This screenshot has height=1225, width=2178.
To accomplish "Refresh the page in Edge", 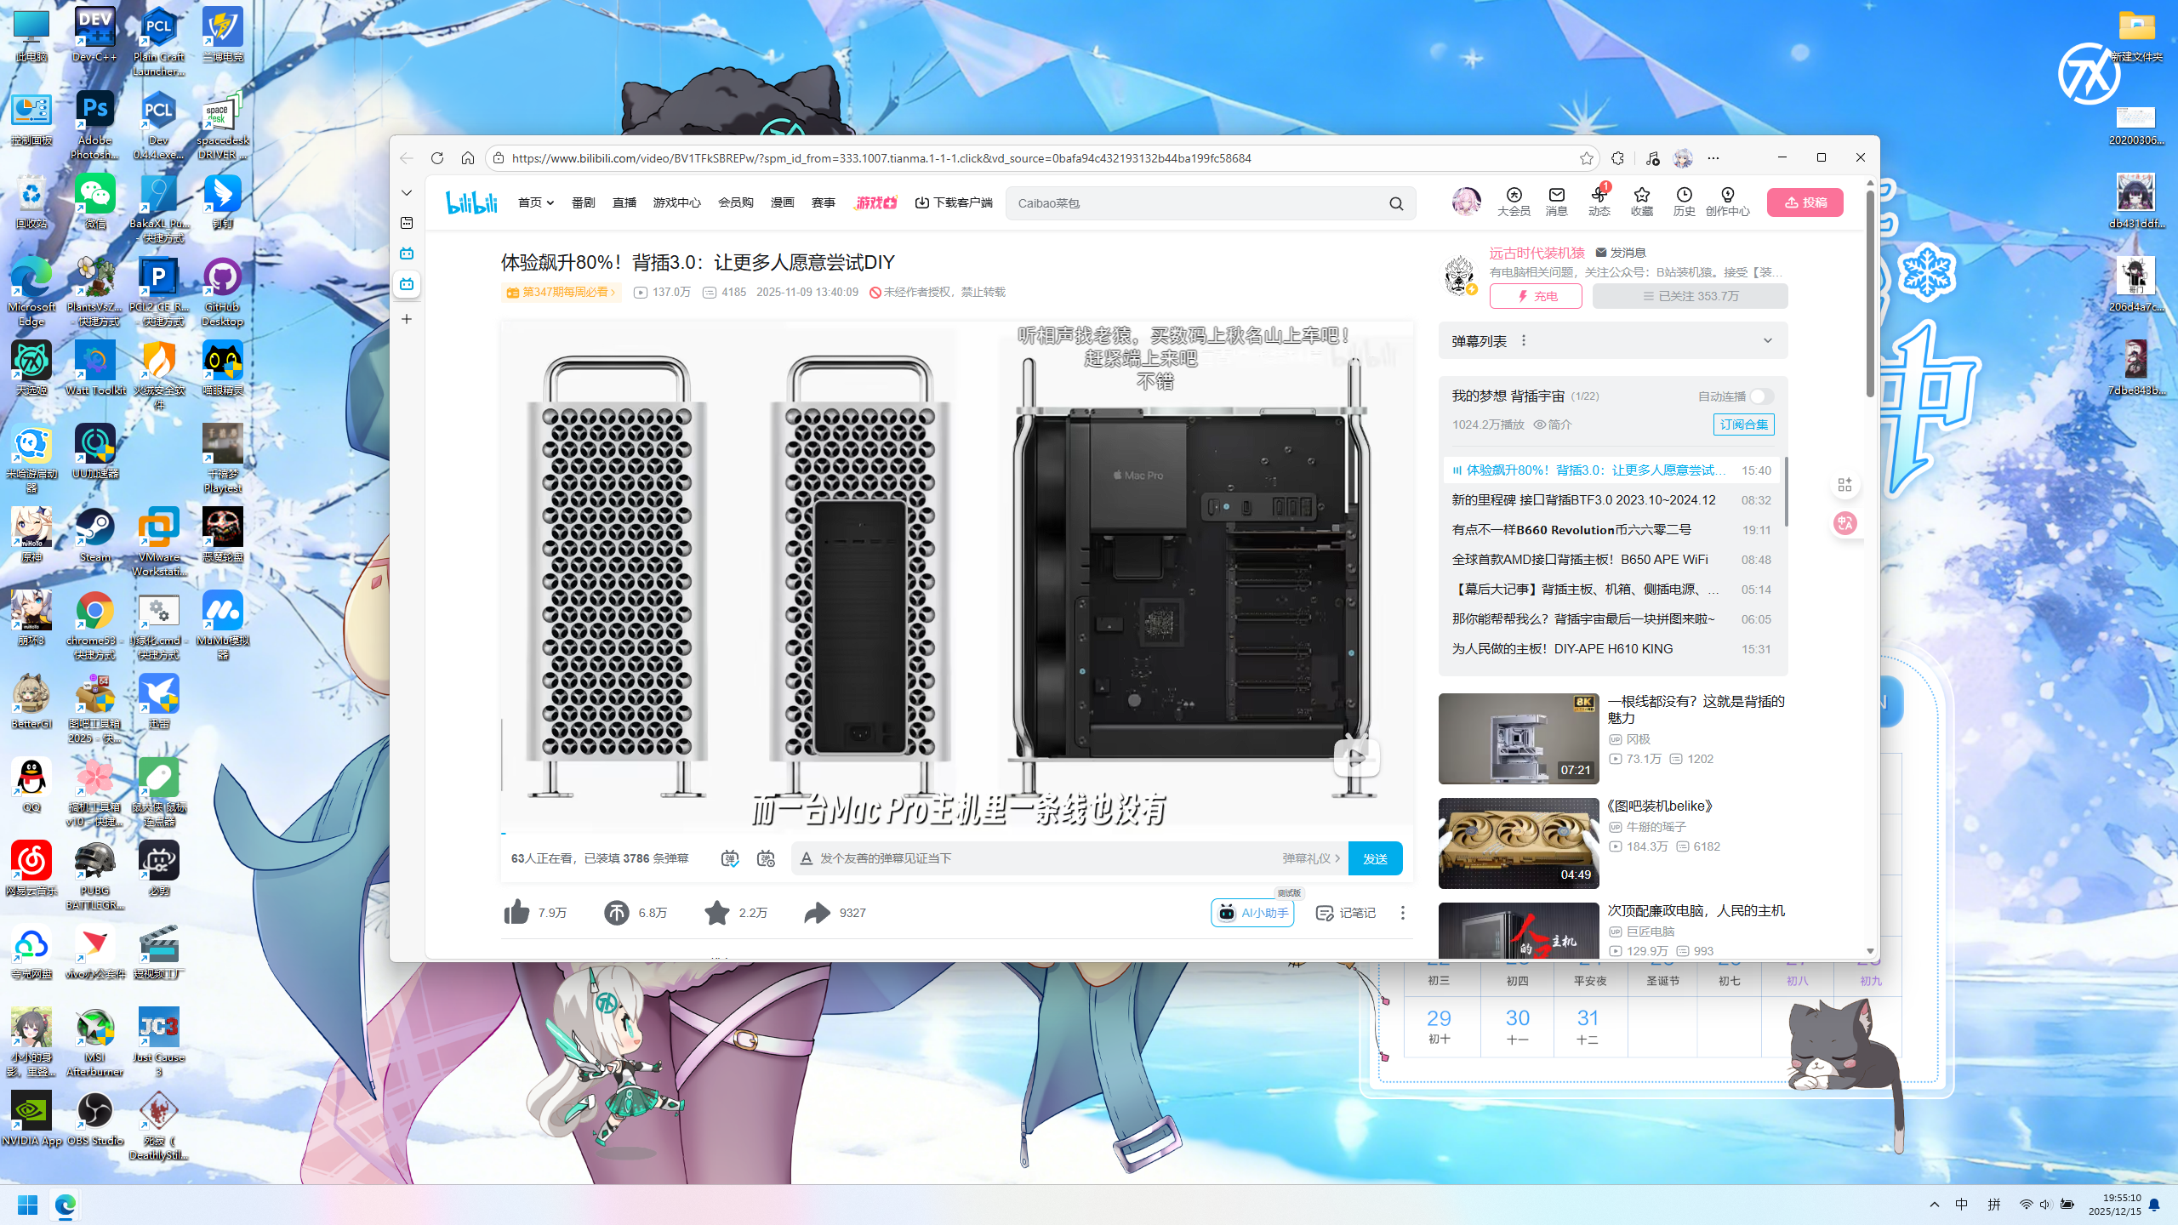I will (437, 158).
